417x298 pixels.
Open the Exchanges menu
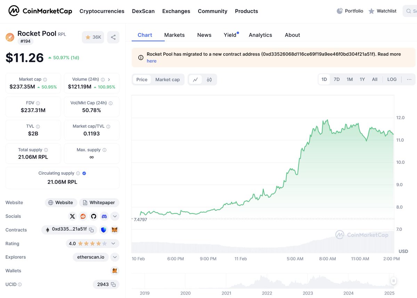pyautogui.click(x=176, y=11)
